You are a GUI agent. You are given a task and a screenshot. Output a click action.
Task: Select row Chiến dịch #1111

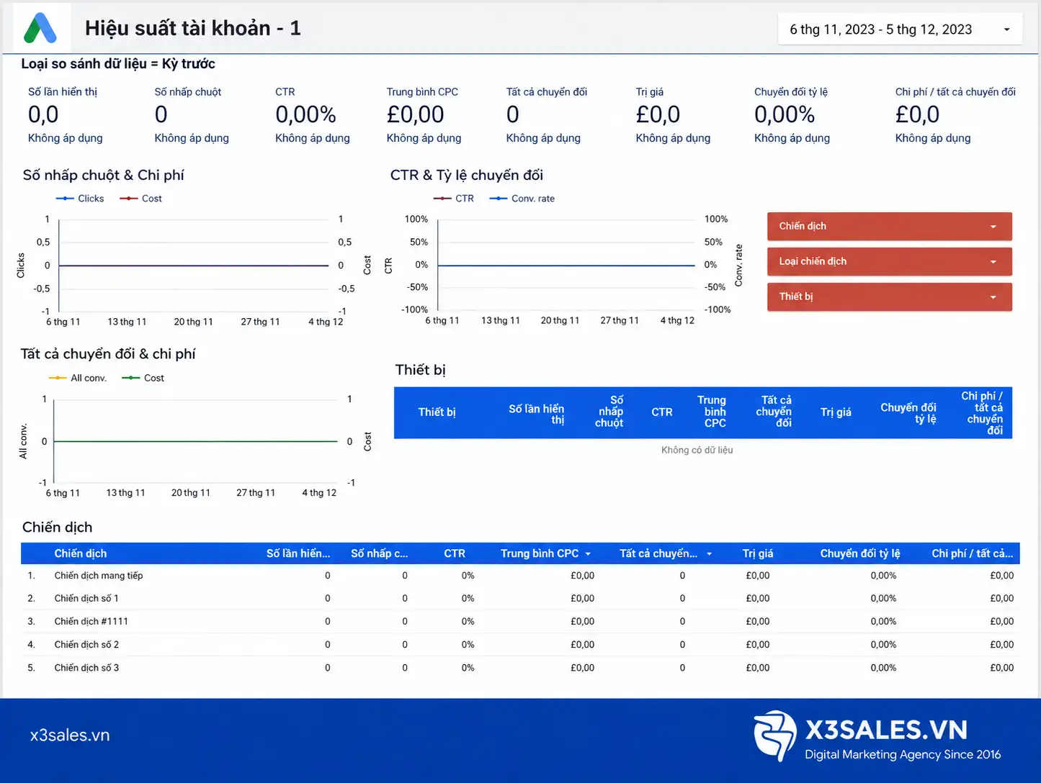(520, 622)
